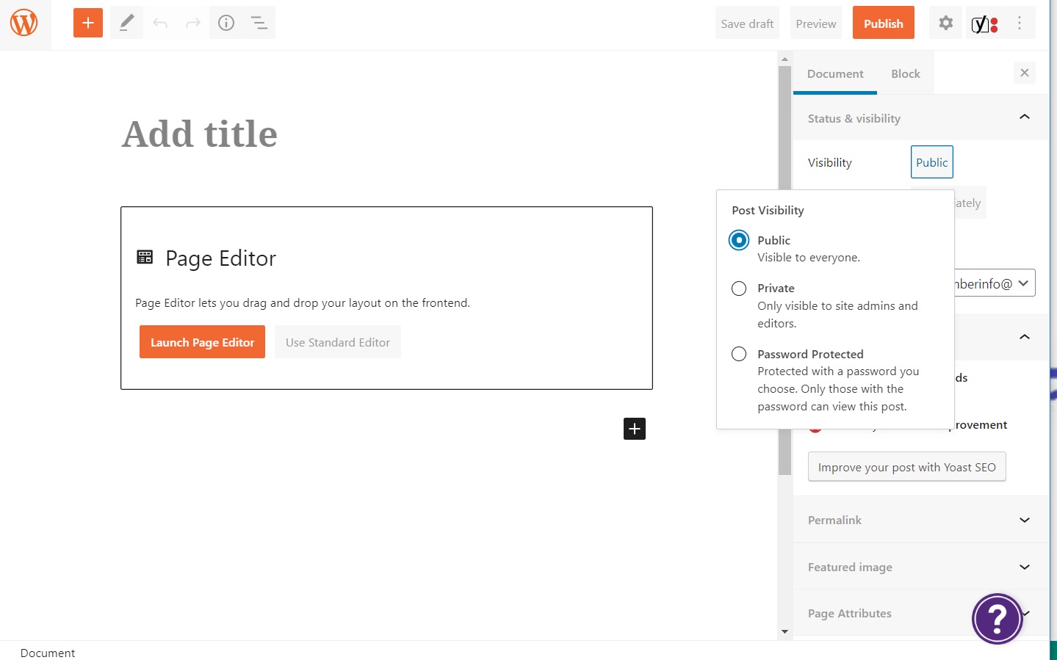Screen dimensions: 1057x660
Task: Click Improve your post with Yoast SEO
Action: coord(907,467)
